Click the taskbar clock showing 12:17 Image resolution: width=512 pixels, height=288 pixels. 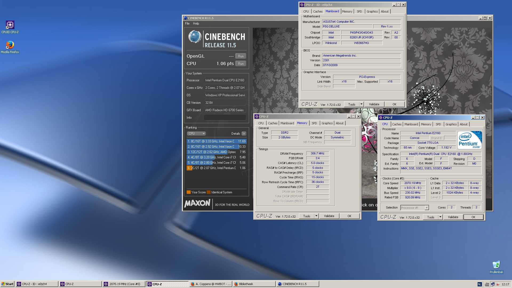pos(505,284)
